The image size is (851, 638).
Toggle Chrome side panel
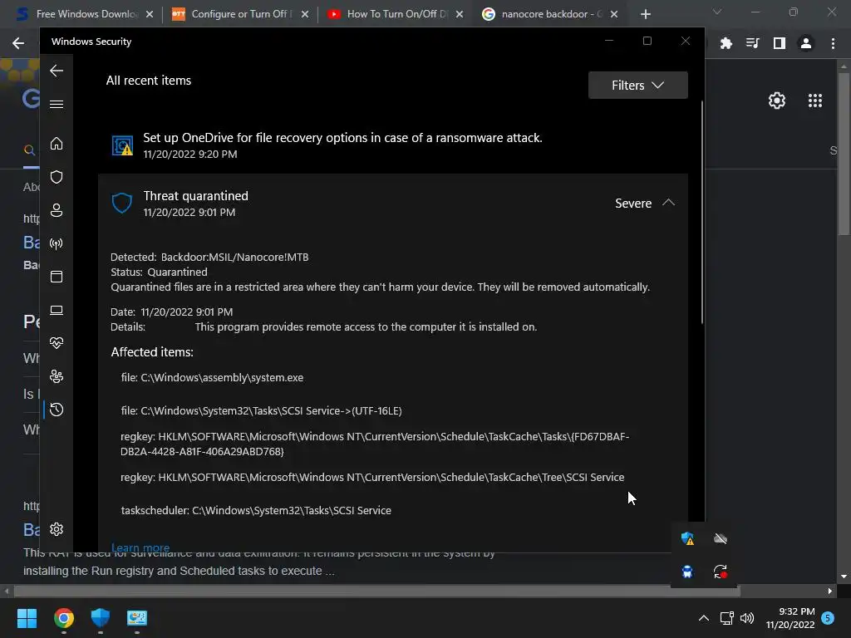click(780, 43)
